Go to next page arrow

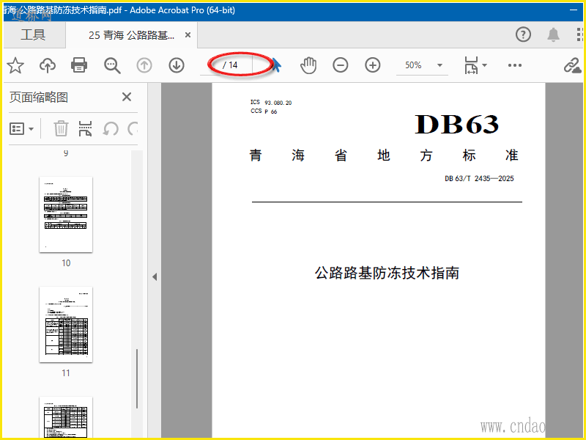(177, 65)
